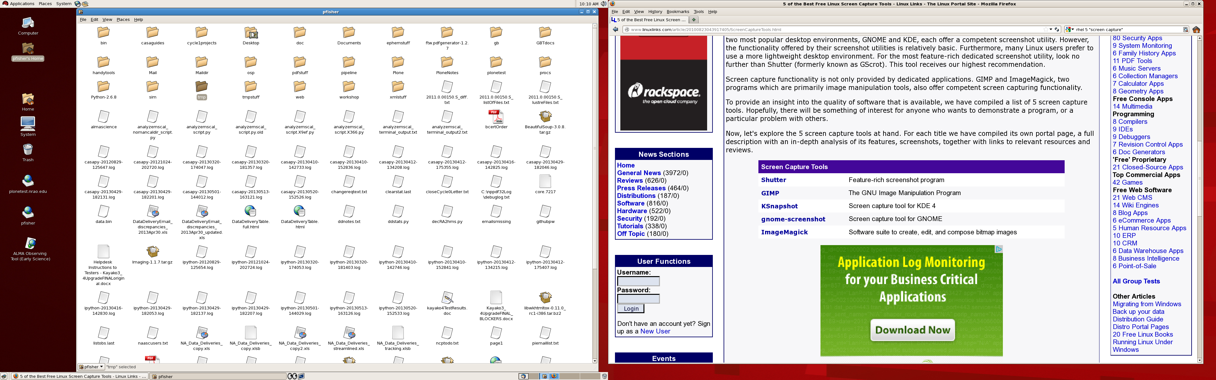Viewport: 1216px width, 380px height.
Task: Click the reload icon in URL bar
Action: point(1057,29)
